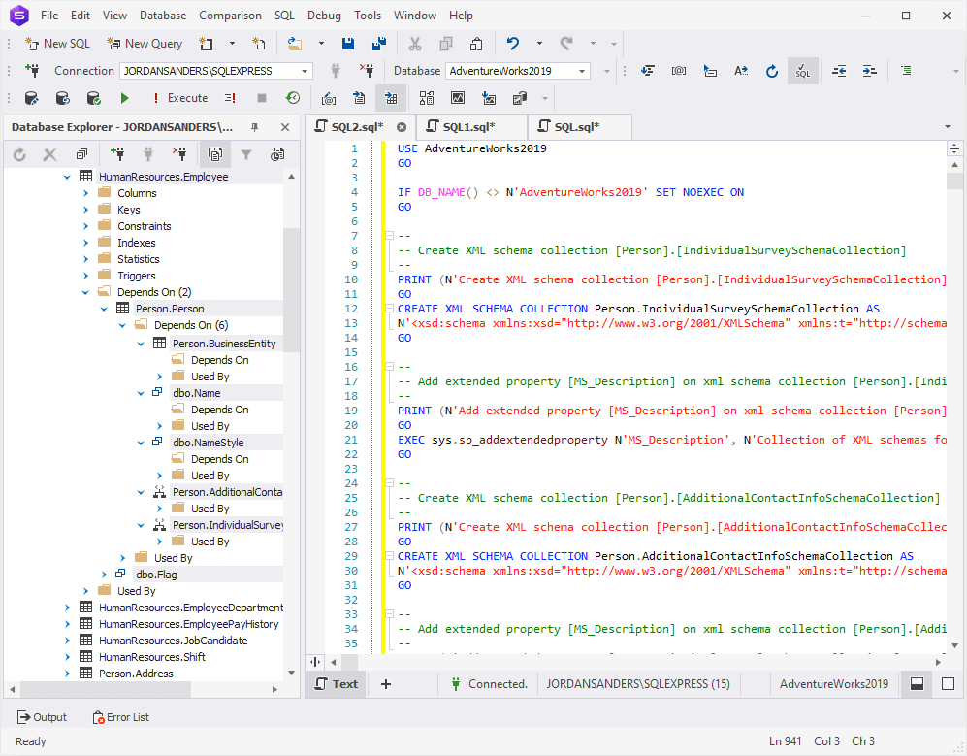Viewport: 967px width, 756px height.
Task: Click the Execute Current Statement icon right of Execute
Action: [x=230, y=97]
